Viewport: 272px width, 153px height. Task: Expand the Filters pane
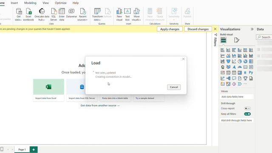pos(215,40)
